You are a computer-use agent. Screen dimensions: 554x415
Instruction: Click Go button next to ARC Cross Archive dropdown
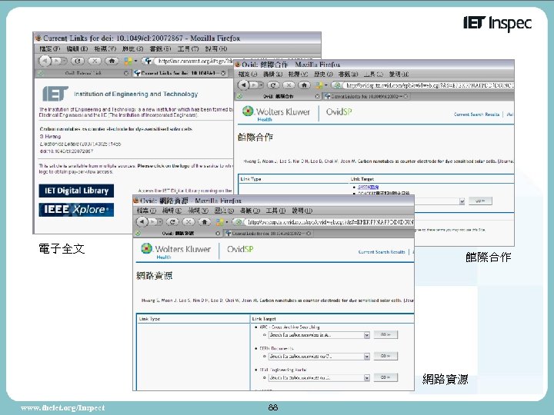pos(385,334)
